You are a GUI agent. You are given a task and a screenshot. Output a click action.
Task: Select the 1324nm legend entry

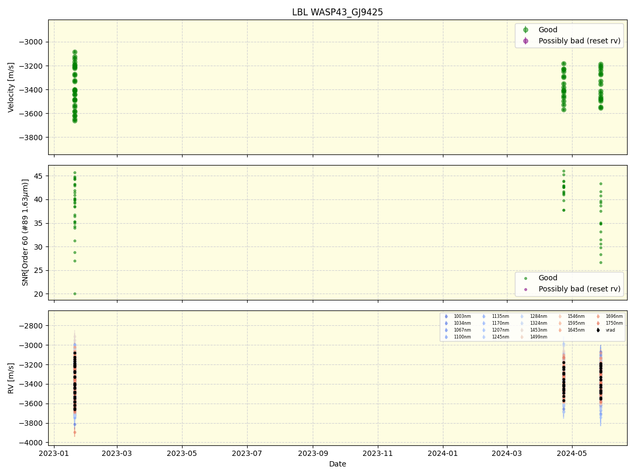pos(538,323)
